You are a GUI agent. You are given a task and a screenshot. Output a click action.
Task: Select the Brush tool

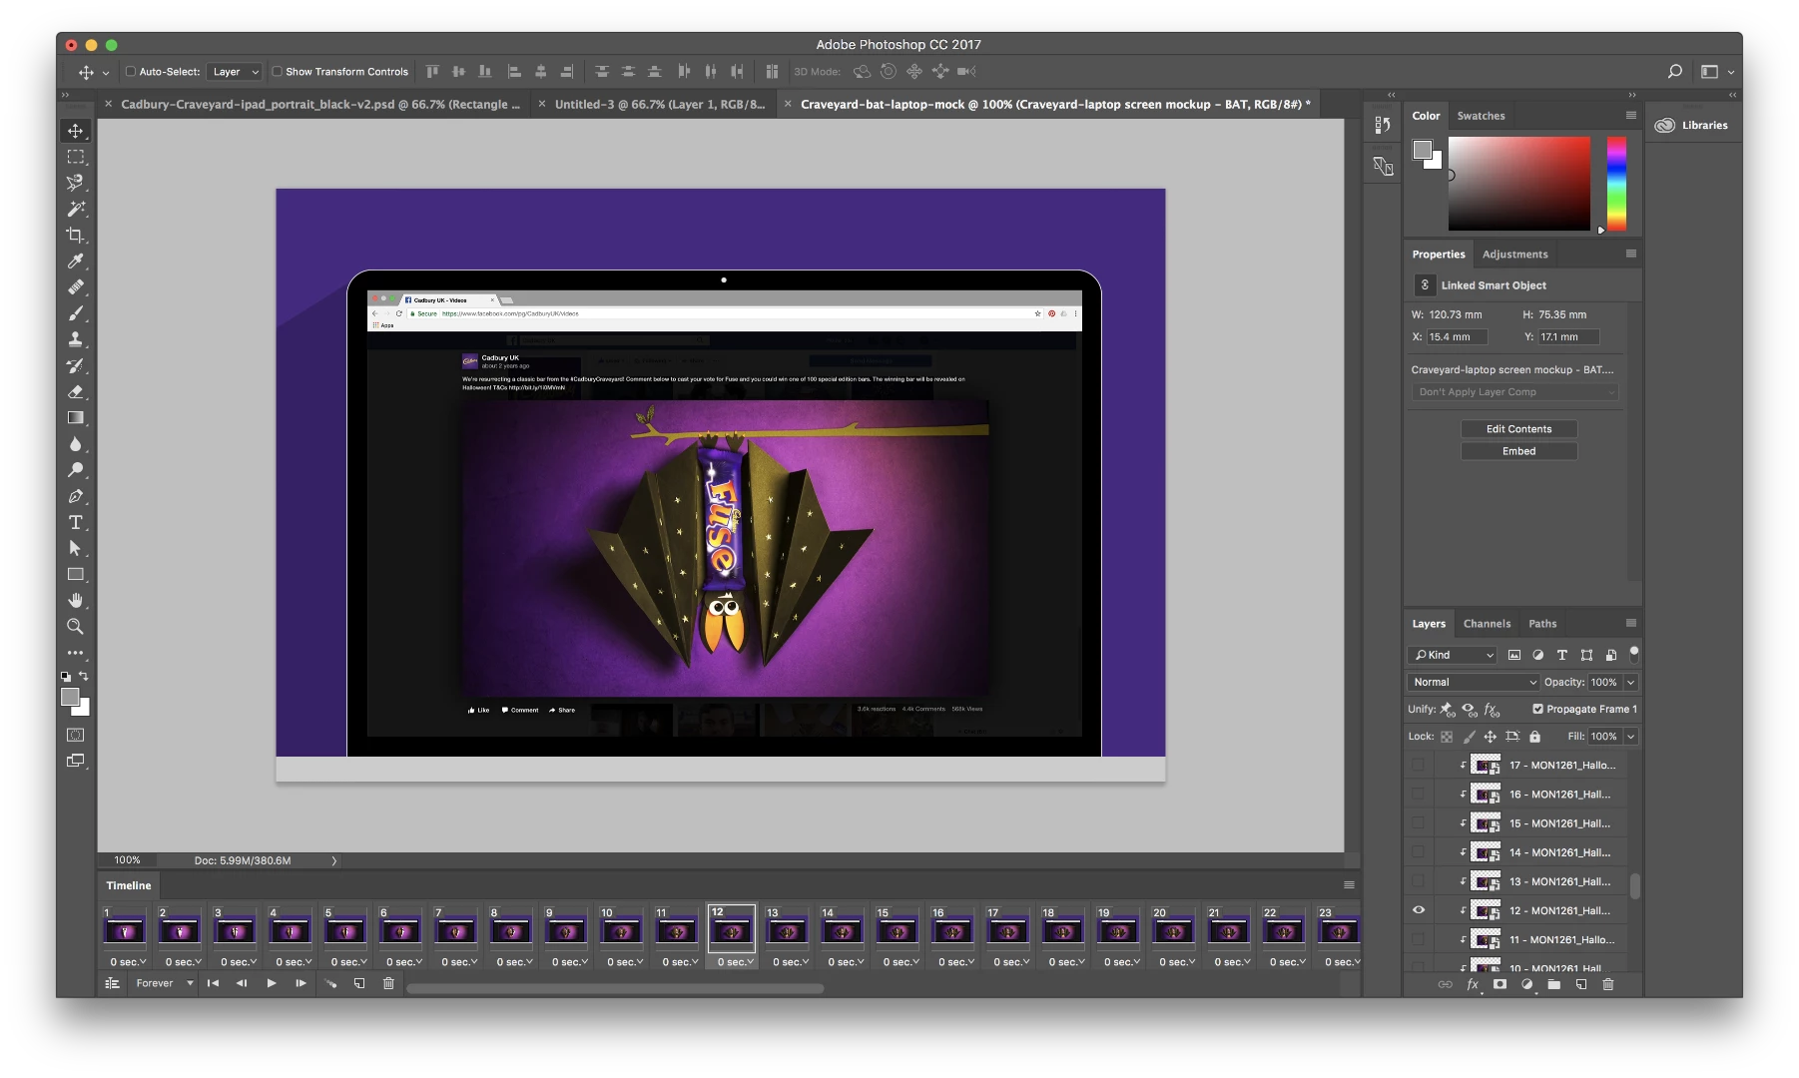point(75,313)
